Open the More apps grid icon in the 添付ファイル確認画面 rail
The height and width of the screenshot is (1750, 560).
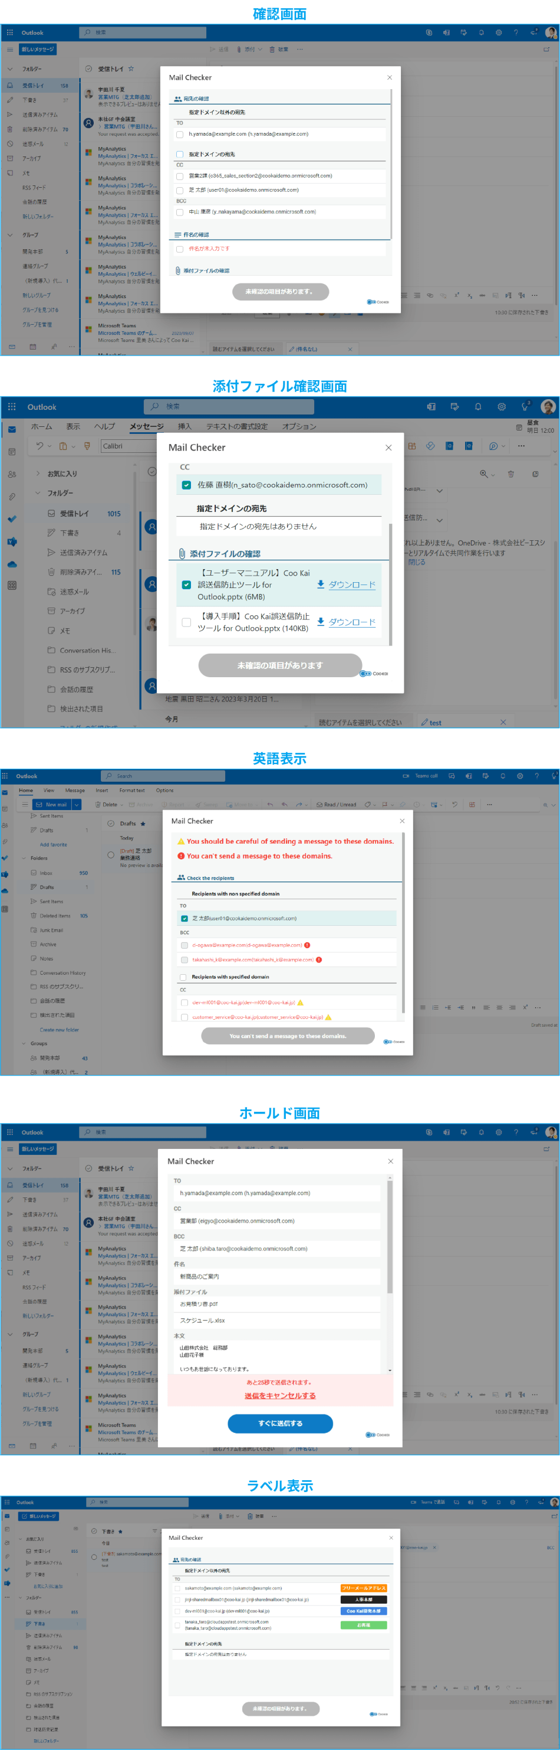(12, 586)
